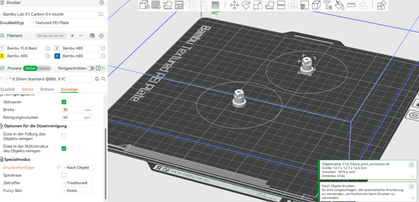Open the Seam painting tool
419x202 pixels.
click(316, 5)
